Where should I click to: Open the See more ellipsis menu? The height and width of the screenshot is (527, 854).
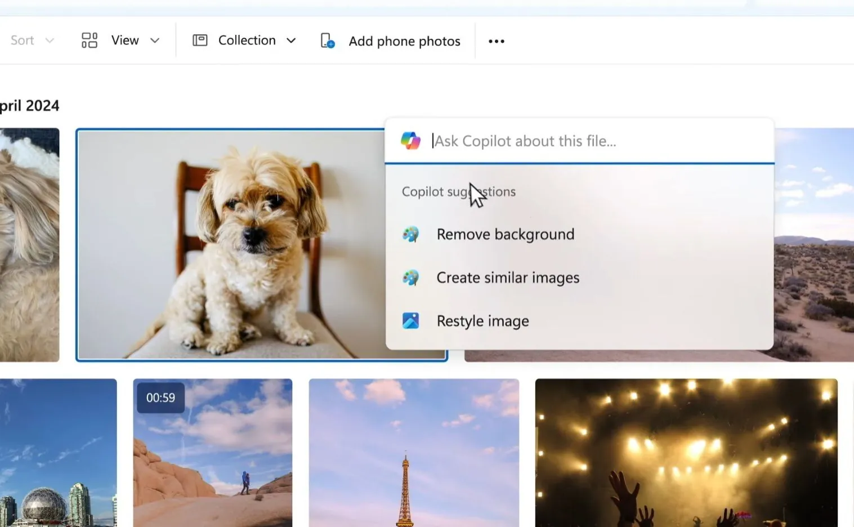(x=496, y=41)
